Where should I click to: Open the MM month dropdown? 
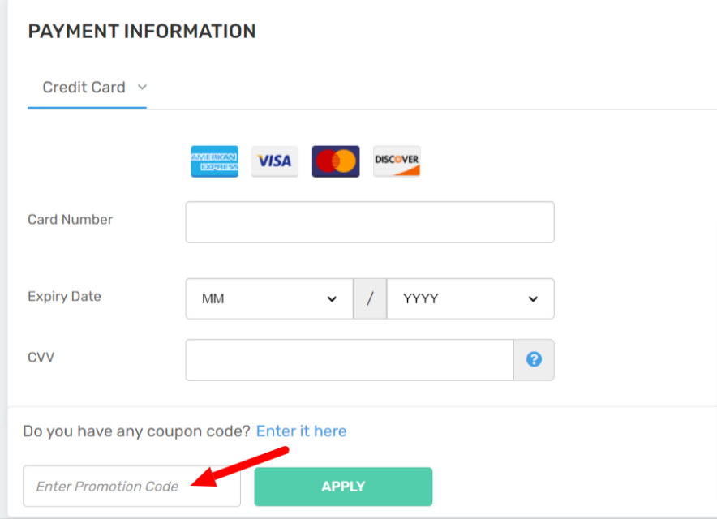269,298
